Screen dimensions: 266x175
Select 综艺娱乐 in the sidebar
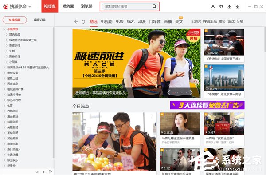click(x=13, y=160)
